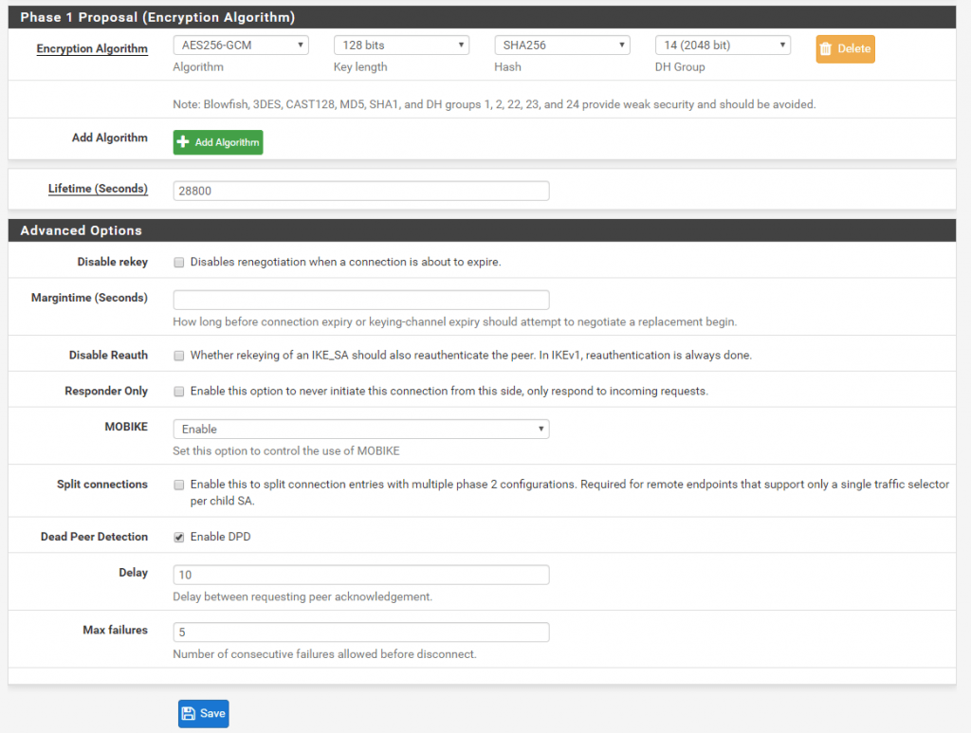Click the Margintime (Seconds) label

click(x=90, y=298)
